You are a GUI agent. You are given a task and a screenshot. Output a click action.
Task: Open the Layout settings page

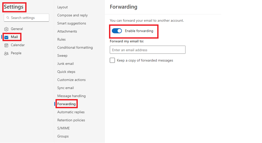[62, 7]
